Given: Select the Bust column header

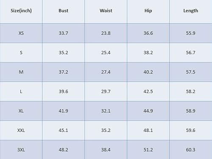Looking at the screenshot, I should [63, 11].
